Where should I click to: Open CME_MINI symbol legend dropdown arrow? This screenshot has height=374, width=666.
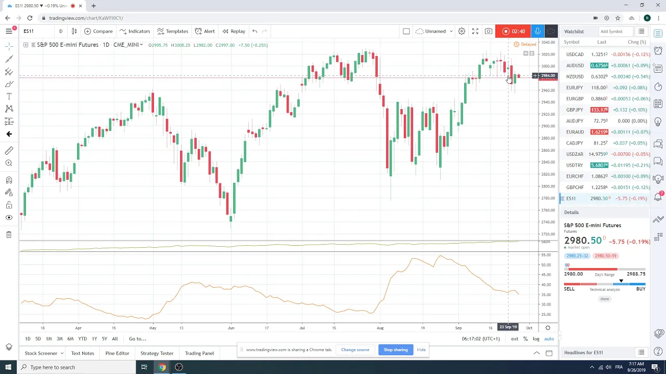(141, 45)
